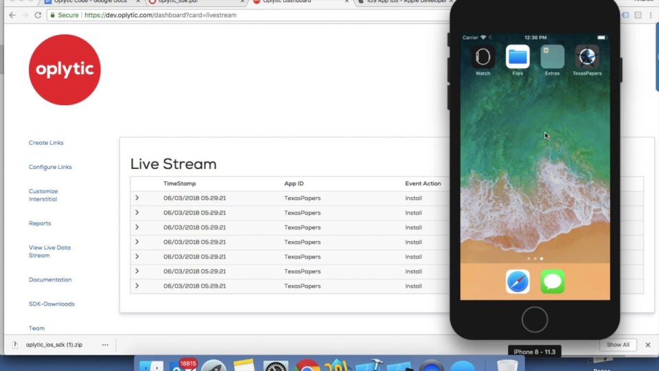Open Messages in the simulator dock
Screen dimensions: 659x371
point(552,282)
